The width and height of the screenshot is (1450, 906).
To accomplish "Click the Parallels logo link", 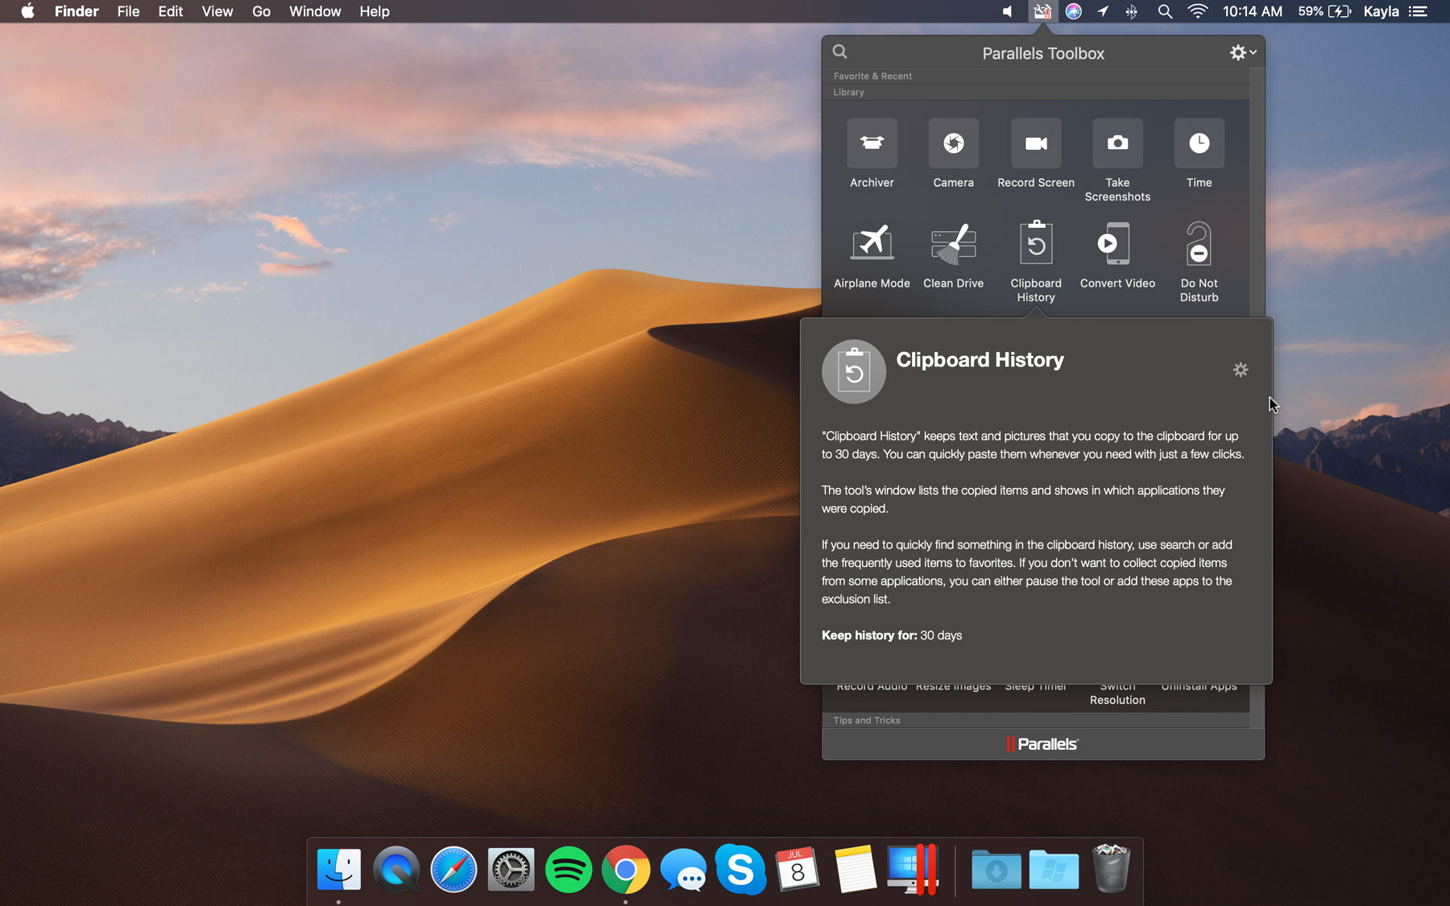I will click(x=1042, y=744).
